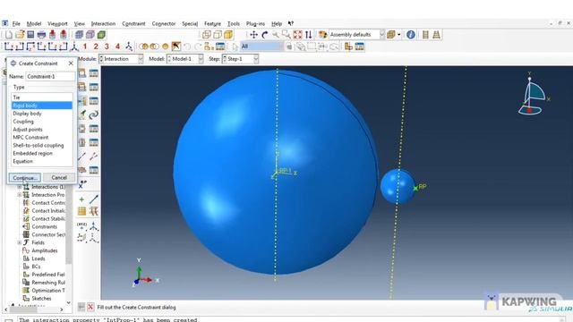
Task: Open the Plug-ins menu
Action: click(255, 24)
